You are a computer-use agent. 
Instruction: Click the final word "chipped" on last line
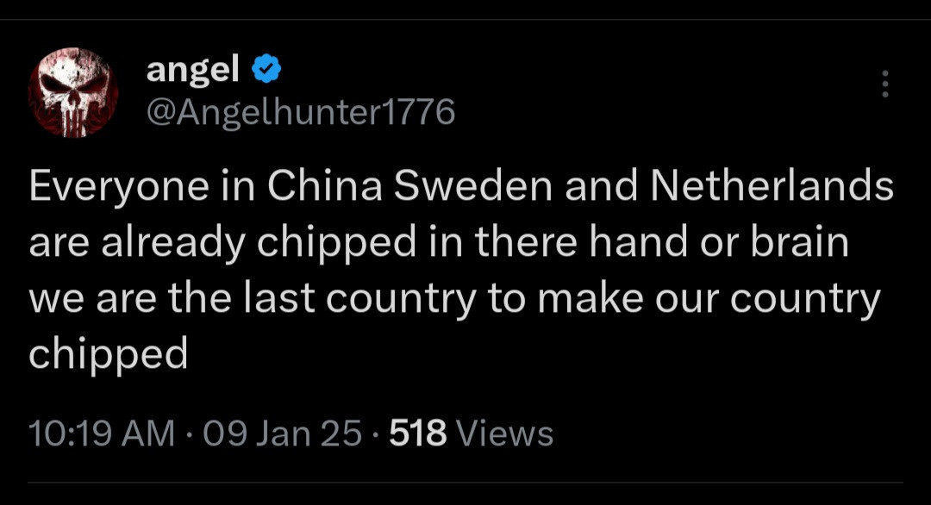pos(109,353)
